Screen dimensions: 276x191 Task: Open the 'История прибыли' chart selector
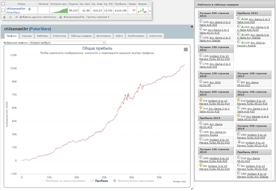(67, 43)
